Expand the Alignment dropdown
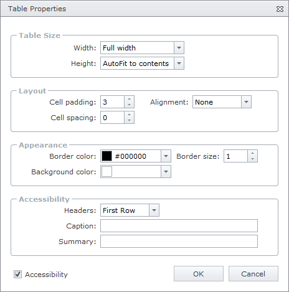This screenshot has width=289, height=292. click(246, 102)
